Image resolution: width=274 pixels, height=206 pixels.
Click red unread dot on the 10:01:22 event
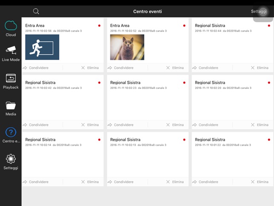pyautogui.click(x=269, y=140)
